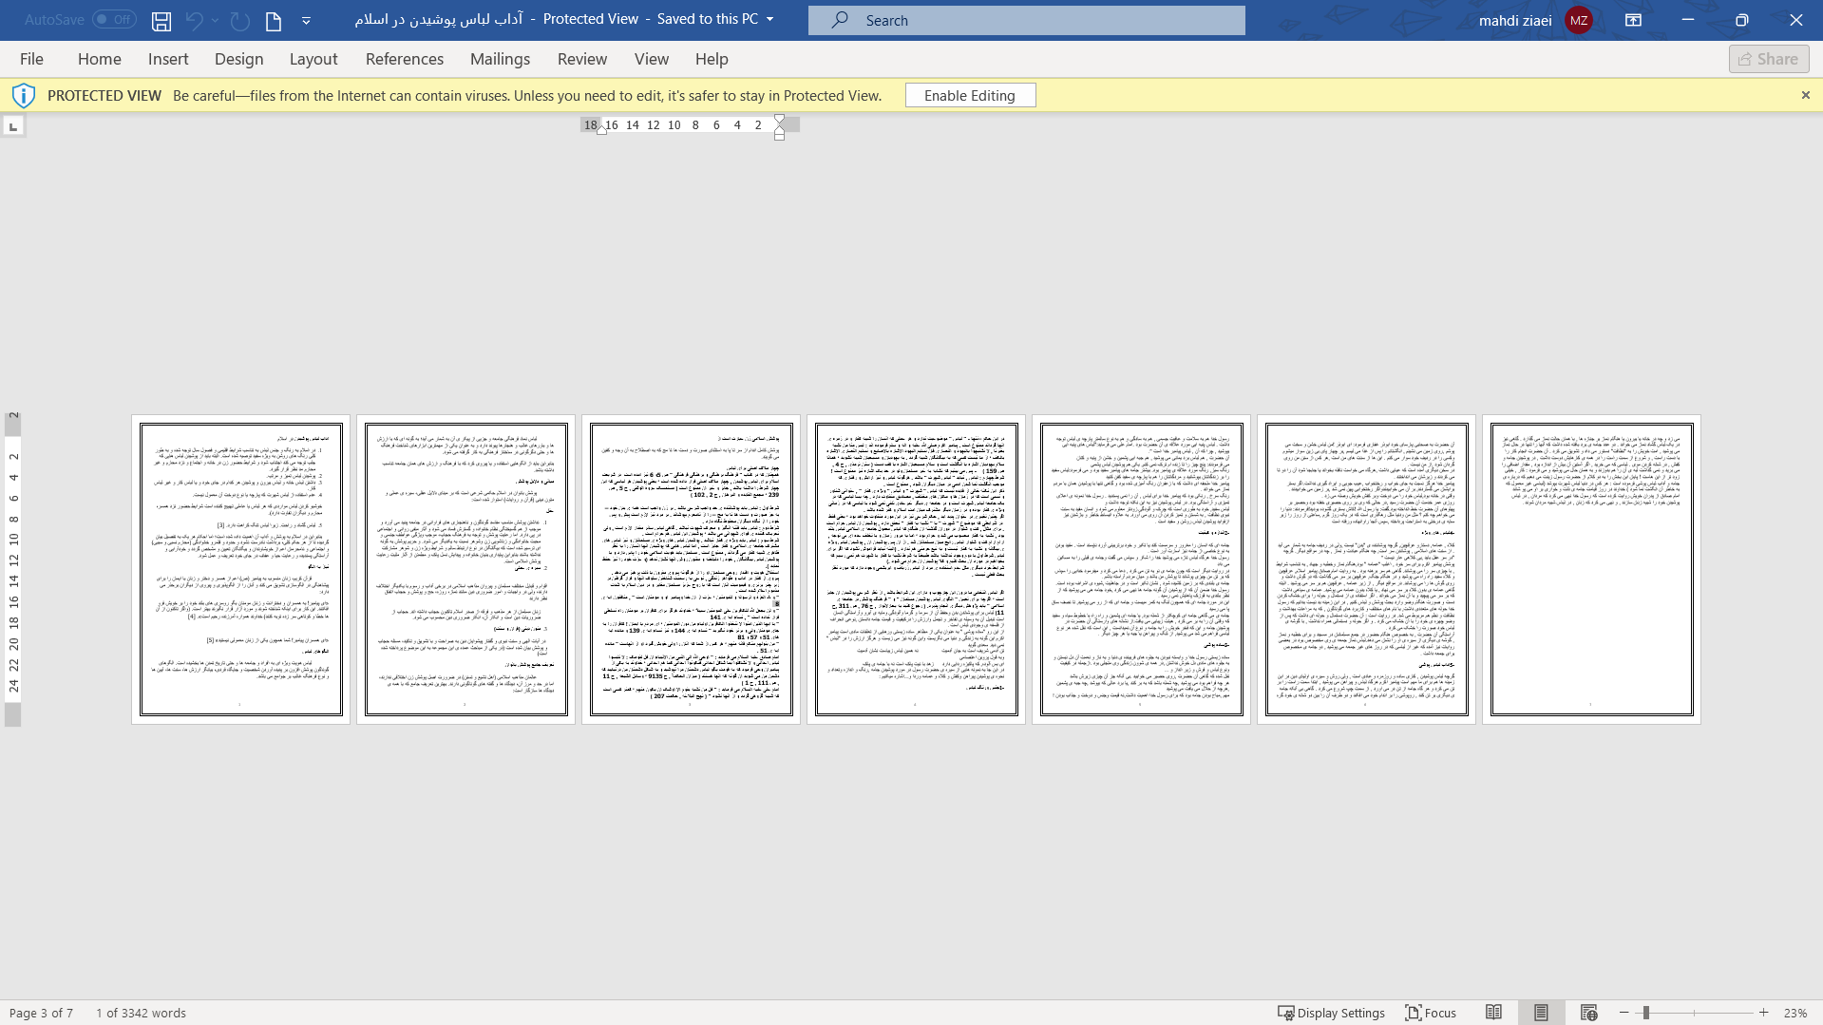Click the Share button

tap(1769, 59)
